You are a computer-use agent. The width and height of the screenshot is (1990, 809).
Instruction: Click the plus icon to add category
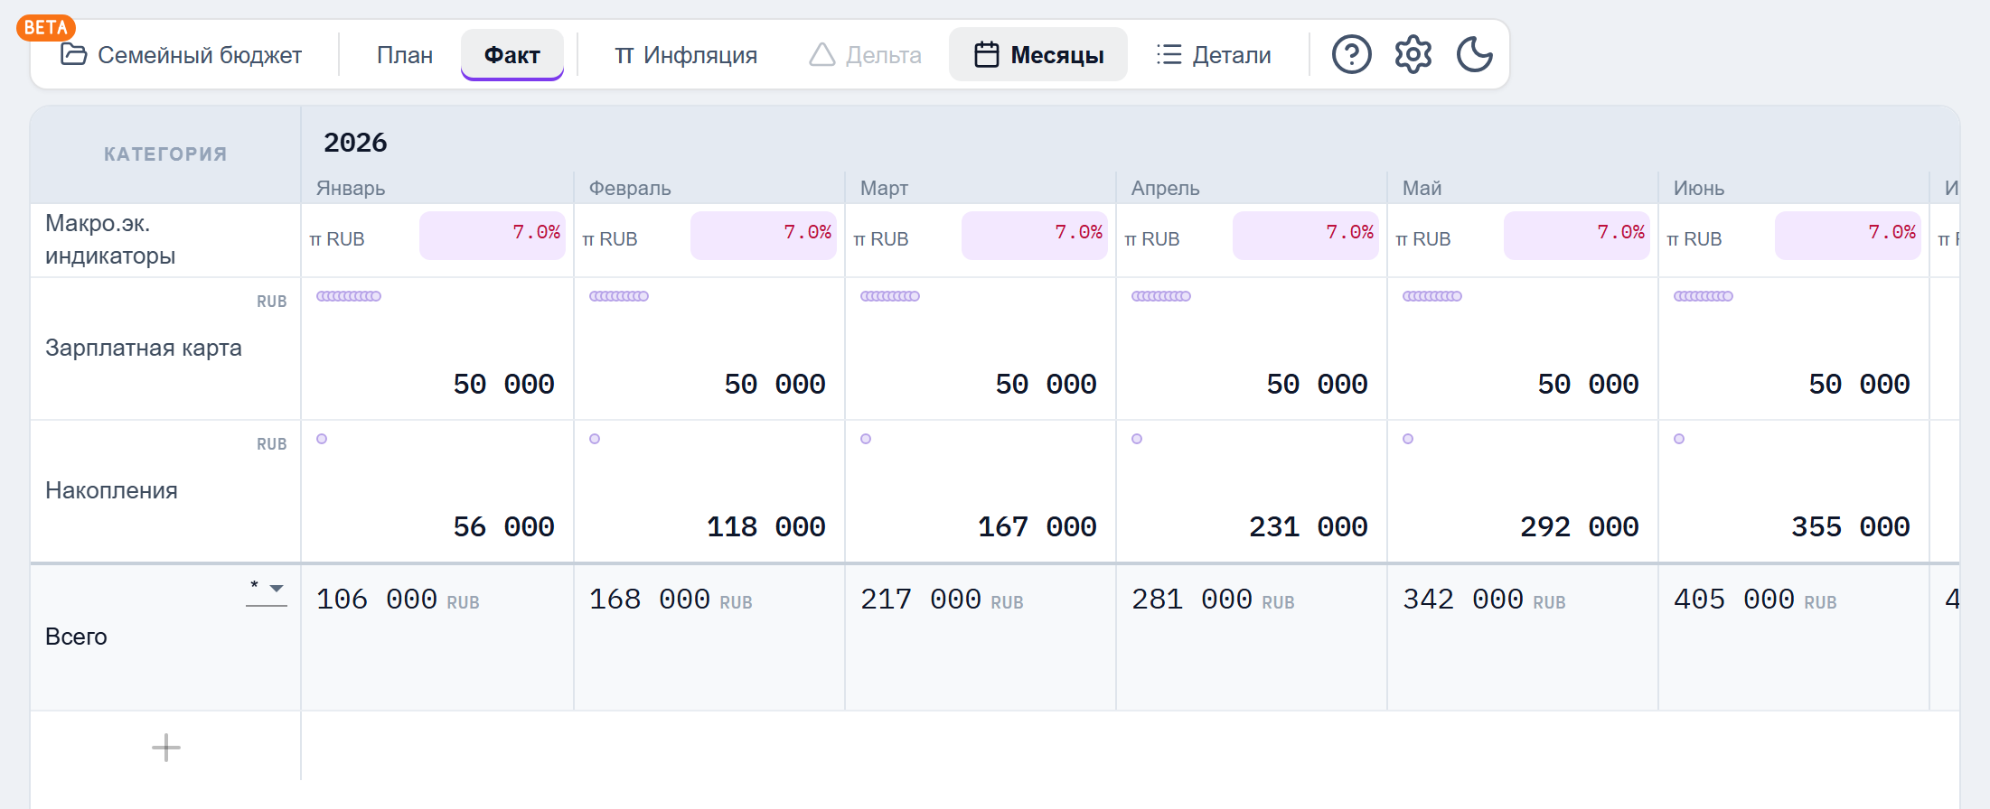pyautogui.click(x=165, y=748)
